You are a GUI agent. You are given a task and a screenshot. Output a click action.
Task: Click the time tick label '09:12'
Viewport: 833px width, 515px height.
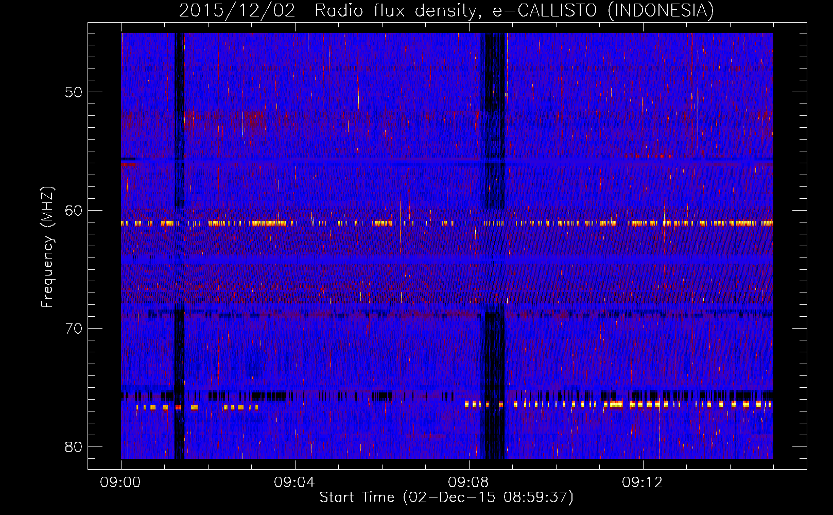click(643, 483)
